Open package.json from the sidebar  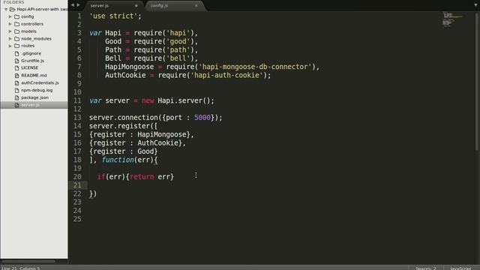pyautogui.click(x=35, y=97)
